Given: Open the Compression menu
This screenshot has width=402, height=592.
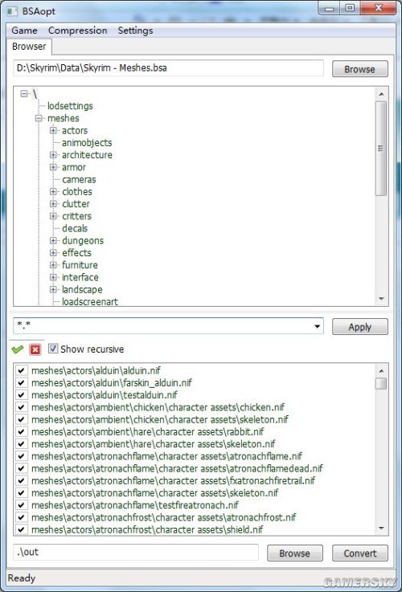Looking at the screenshot, I should tap(77, 31).
